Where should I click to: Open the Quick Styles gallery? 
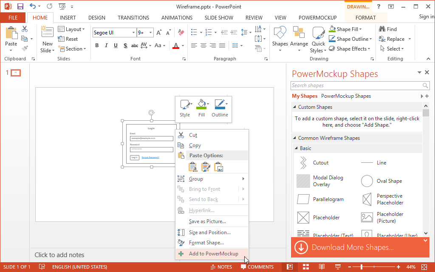pos(318,40)
